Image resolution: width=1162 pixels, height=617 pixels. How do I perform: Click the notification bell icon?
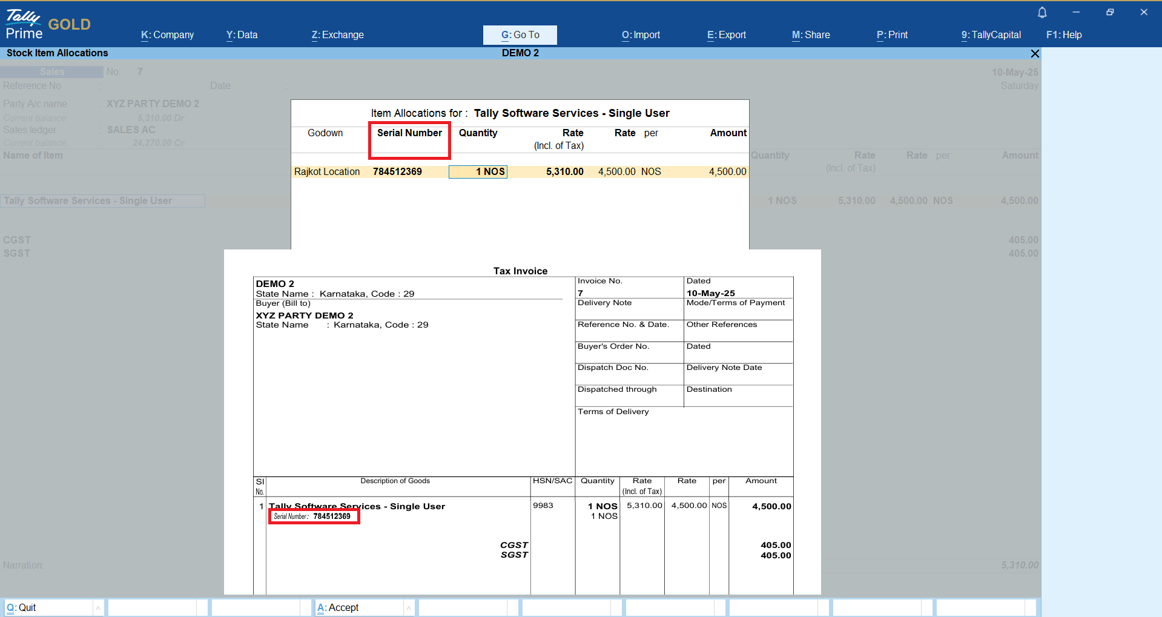click(1042, 13)
